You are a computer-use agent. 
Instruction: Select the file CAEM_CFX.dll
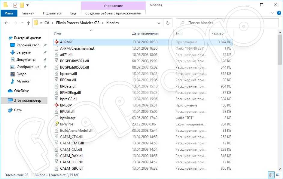[x=143, y=137]
